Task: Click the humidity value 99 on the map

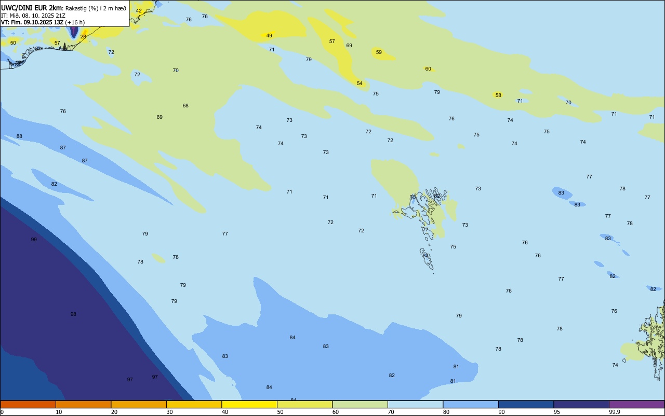Action: [x=34, y=240]
